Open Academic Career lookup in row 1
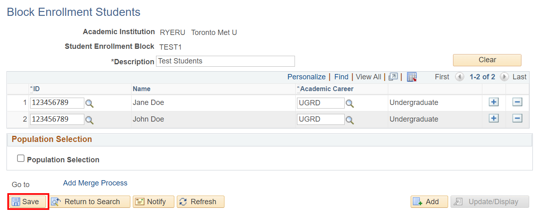Viewport: 541px width, 218px height. pos(350,103)
